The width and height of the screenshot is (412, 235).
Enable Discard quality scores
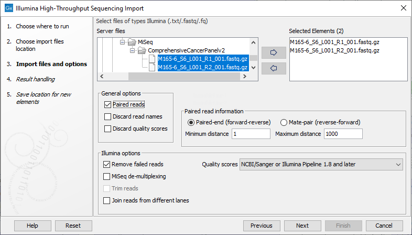click(107, 129)
